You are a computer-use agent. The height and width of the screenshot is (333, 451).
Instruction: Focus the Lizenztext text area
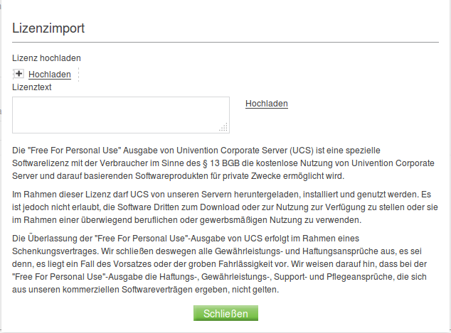tap(120, 114)
